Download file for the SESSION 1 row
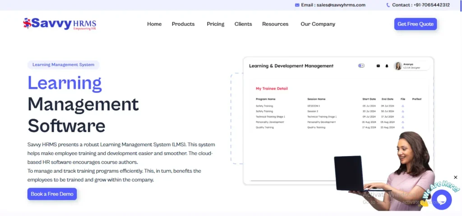 [403, 106]
